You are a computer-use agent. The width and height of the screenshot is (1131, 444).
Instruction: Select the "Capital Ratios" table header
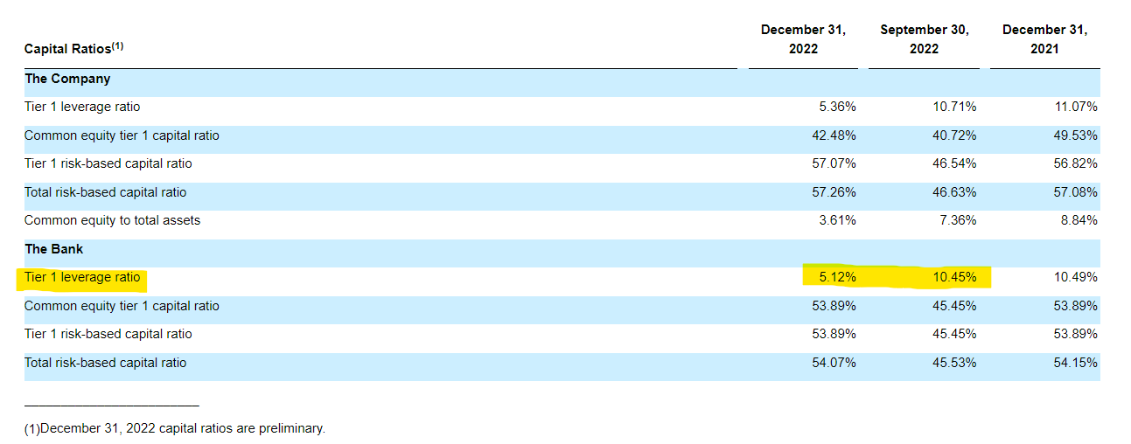coord(73,49)
